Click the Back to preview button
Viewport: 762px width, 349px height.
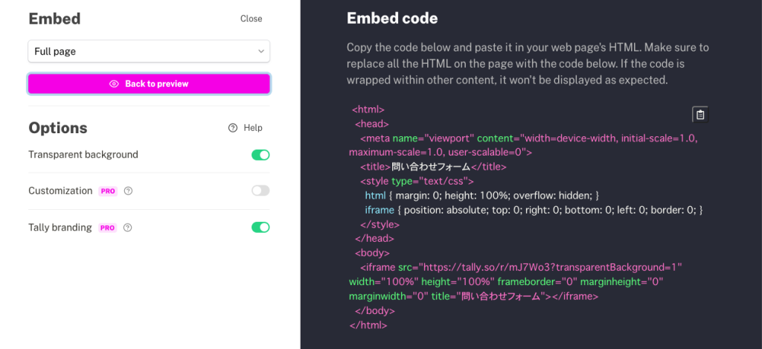click(x=149, y=84)
